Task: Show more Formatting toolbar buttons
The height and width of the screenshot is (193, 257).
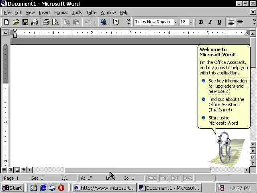Action: pyautogui.click(x=254, y=22)
